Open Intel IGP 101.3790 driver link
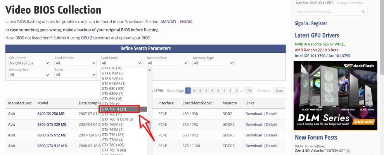This screenshot has width=384, height=155. pyautogui.click(x=322, y=56)
